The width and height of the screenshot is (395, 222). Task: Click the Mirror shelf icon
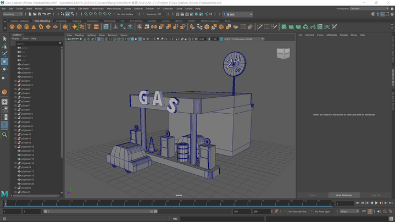coord(154,27)
